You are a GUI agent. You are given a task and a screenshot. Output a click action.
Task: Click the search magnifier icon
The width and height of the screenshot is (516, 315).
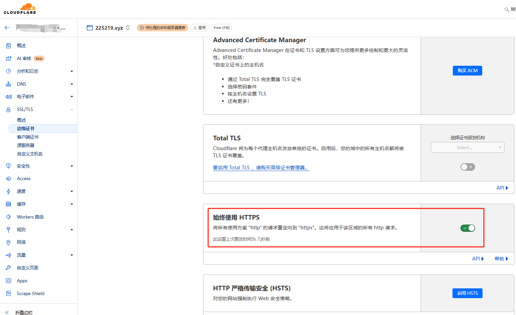click(x=507, y=9)
